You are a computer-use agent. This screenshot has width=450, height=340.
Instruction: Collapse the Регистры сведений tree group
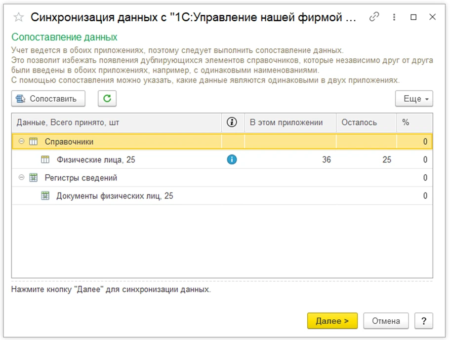coord(21,178)
